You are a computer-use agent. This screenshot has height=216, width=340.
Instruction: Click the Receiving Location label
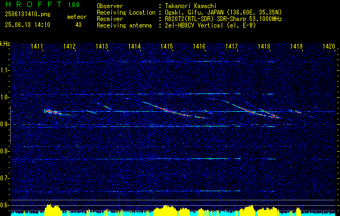point(126,12)
